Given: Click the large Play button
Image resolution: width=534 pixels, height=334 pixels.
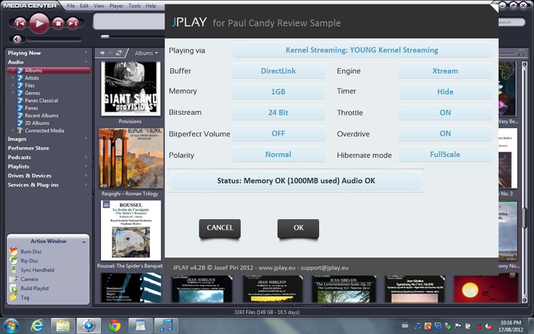Looking at the screenshot, I should click(x=39, y=23).
